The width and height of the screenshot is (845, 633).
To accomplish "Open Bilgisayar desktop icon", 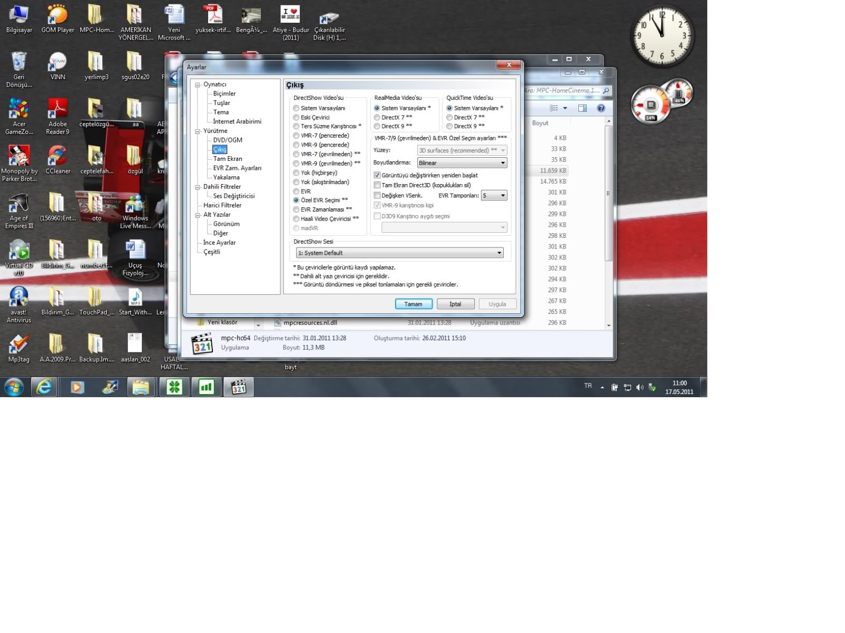I will tap(19, 19).
